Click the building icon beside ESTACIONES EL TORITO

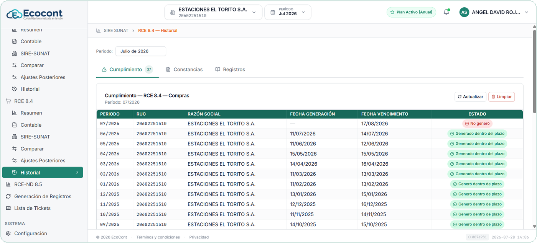click(173, 12)
